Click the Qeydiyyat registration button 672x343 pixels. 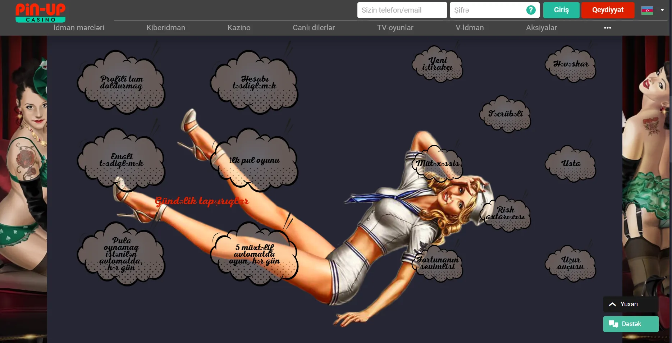point(608,10)
